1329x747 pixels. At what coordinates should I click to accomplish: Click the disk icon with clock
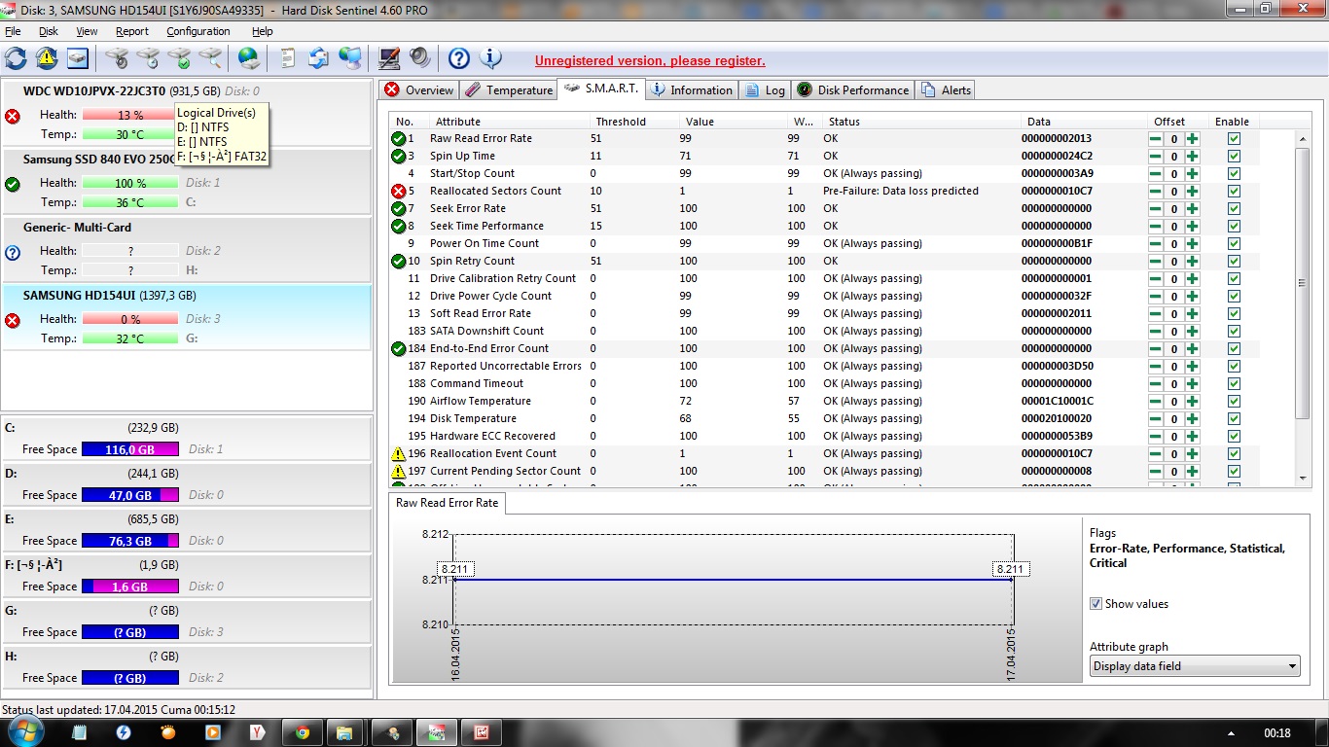[148, 58]
